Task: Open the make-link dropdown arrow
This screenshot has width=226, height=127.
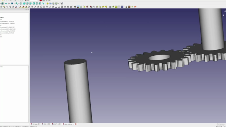Action: pyautogui.click(x=58, y=4)
